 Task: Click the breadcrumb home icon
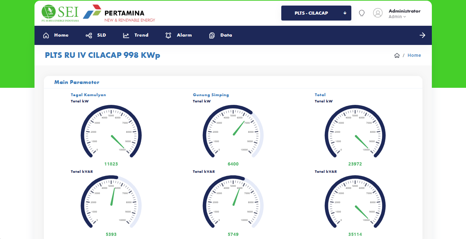[397, 55]
